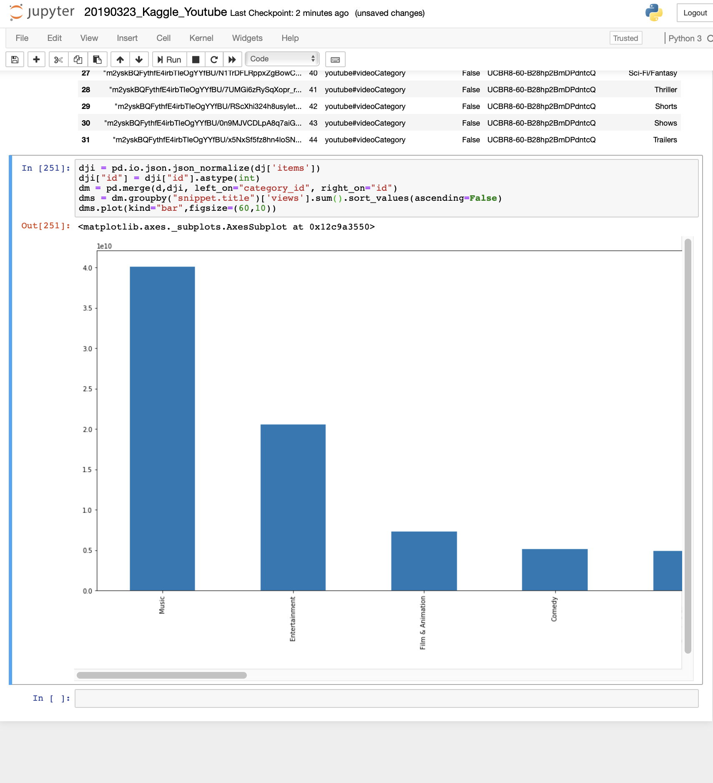Screen dimensions: 713x783
Task: Restart the kernel icon
Action: point(214,59)
